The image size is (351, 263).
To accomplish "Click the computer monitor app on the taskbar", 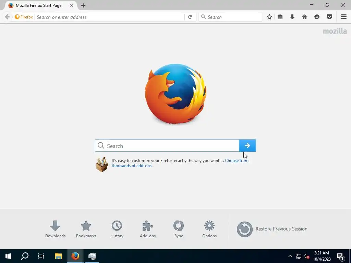I will point(92,256).
